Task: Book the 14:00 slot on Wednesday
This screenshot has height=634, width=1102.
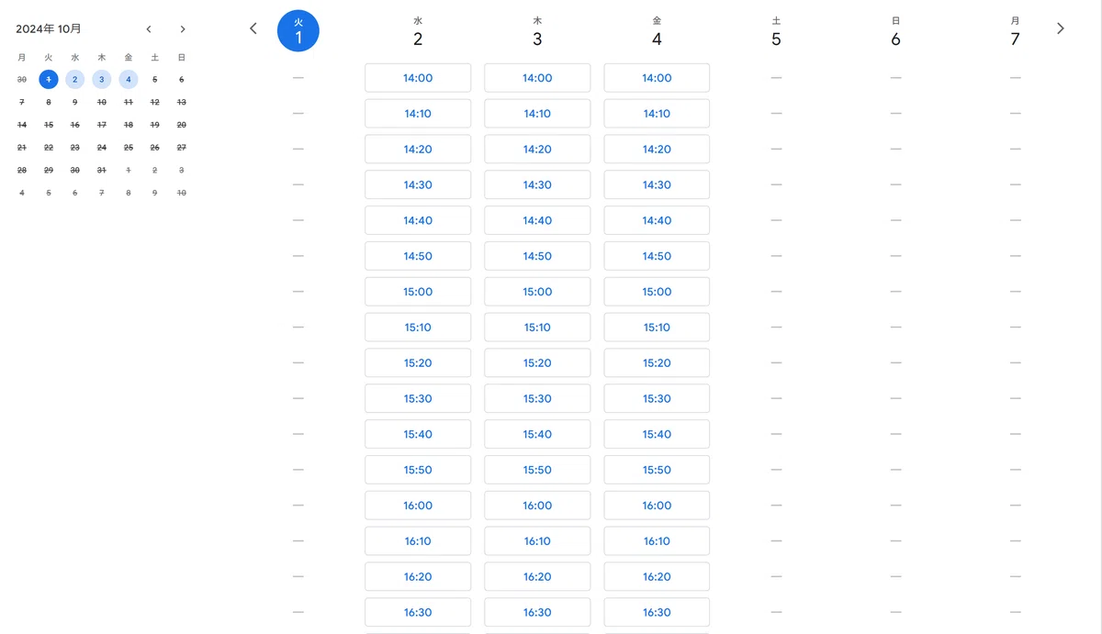Action: (418, 78)
